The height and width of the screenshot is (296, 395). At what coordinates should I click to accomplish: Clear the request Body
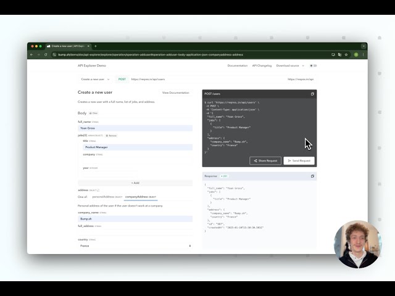93,113
